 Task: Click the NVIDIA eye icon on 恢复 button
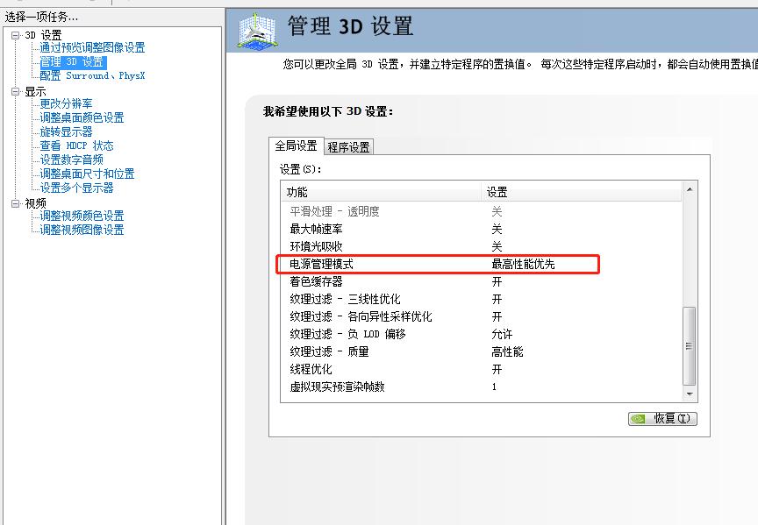point(639,418)
